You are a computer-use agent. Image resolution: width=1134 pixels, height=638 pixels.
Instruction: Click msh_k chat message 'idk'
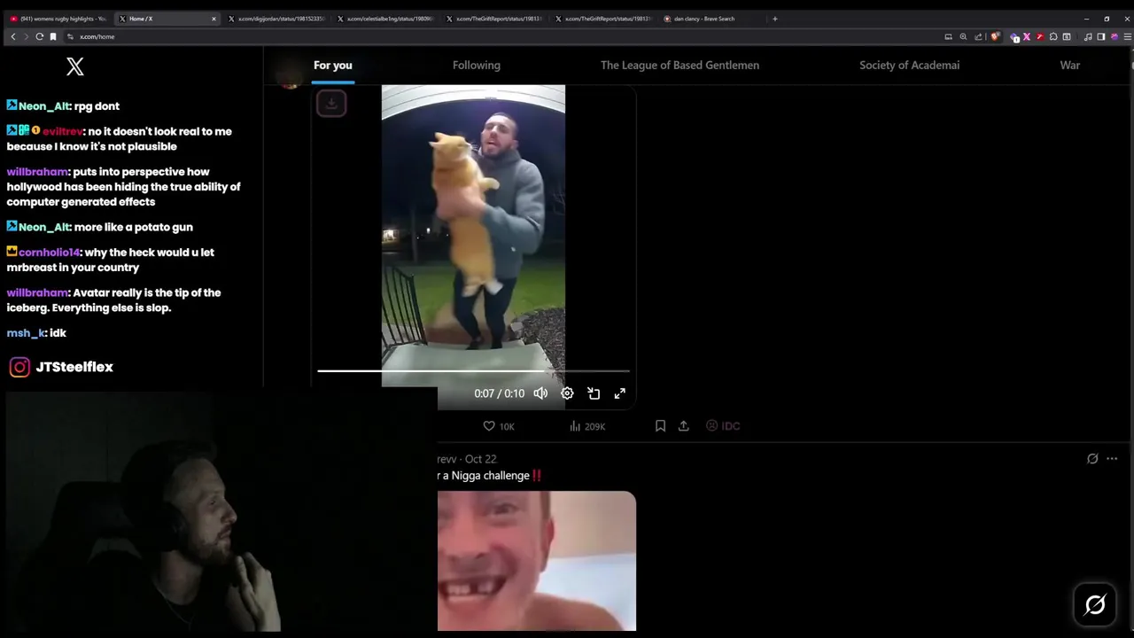(58, 333)
